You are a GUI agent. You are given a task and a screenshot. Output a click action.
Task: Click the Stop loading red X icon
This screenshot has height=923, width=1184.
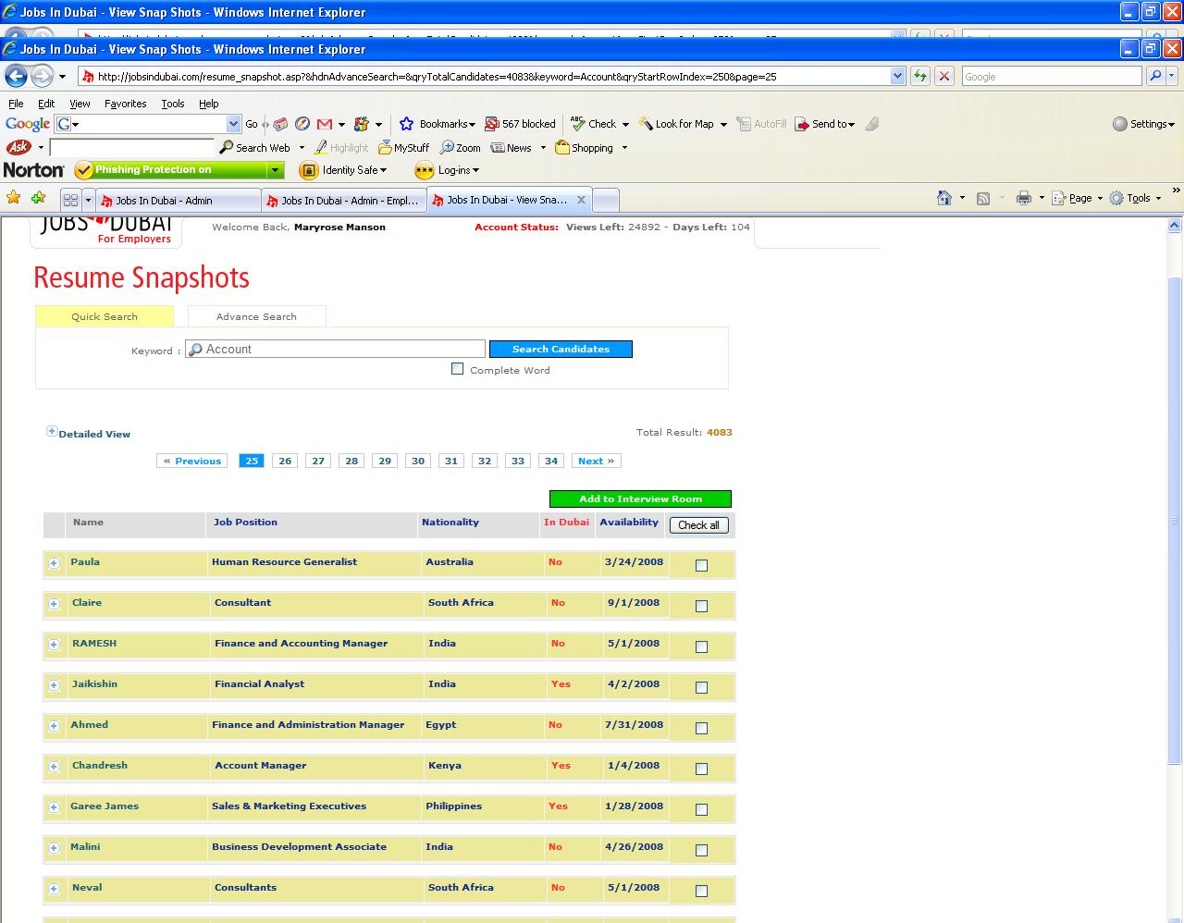(943, 77)
